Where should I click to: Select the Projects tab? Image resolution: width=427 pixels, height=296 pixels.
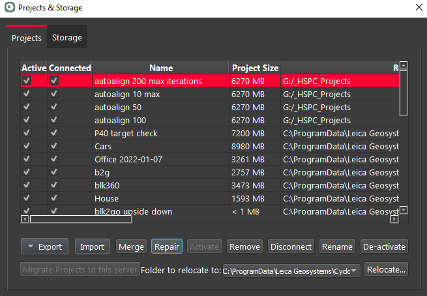point(27,38)
